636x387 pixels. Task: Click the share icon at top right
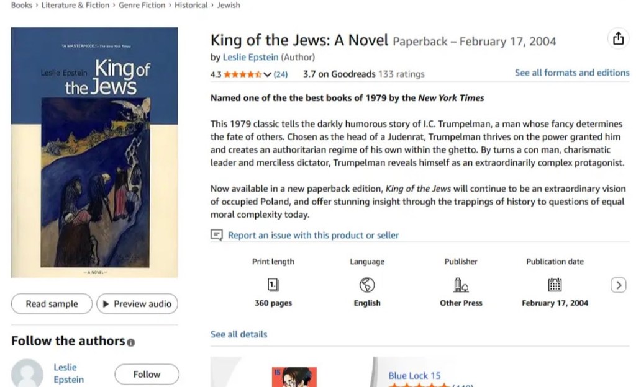click(x=618, y=39)
